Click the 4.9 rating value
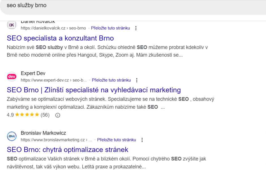The height and width of the screenshot is (174, 266). click(10, 115)
